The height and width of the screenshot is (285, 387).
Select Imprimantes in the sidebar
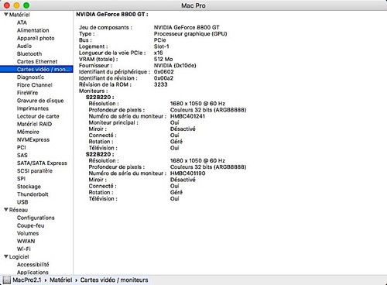click(33, 108)
